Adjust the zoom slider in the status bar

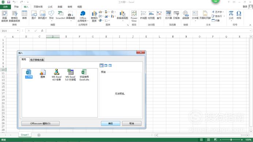click(231, 139)
